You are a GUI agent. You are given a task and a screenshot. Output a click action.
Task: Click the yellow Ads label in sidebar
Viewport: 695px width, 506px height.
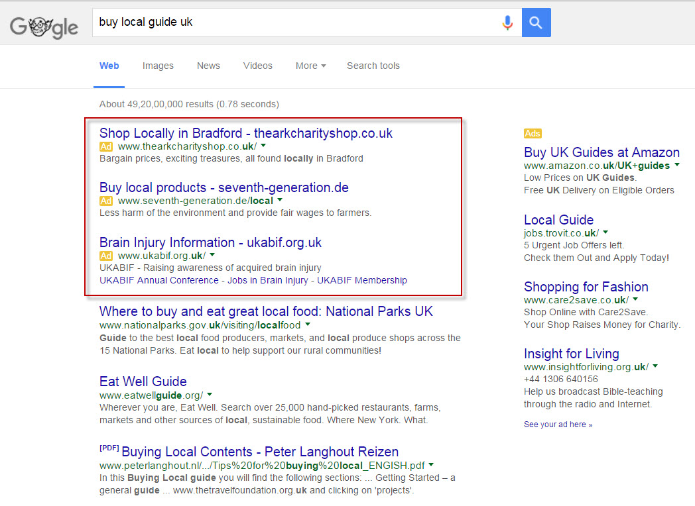533,133
